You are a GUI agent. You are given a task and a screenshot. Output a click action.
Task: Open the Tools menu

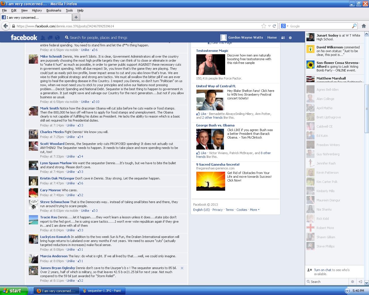pyautogui.click(x=69, y=10)
